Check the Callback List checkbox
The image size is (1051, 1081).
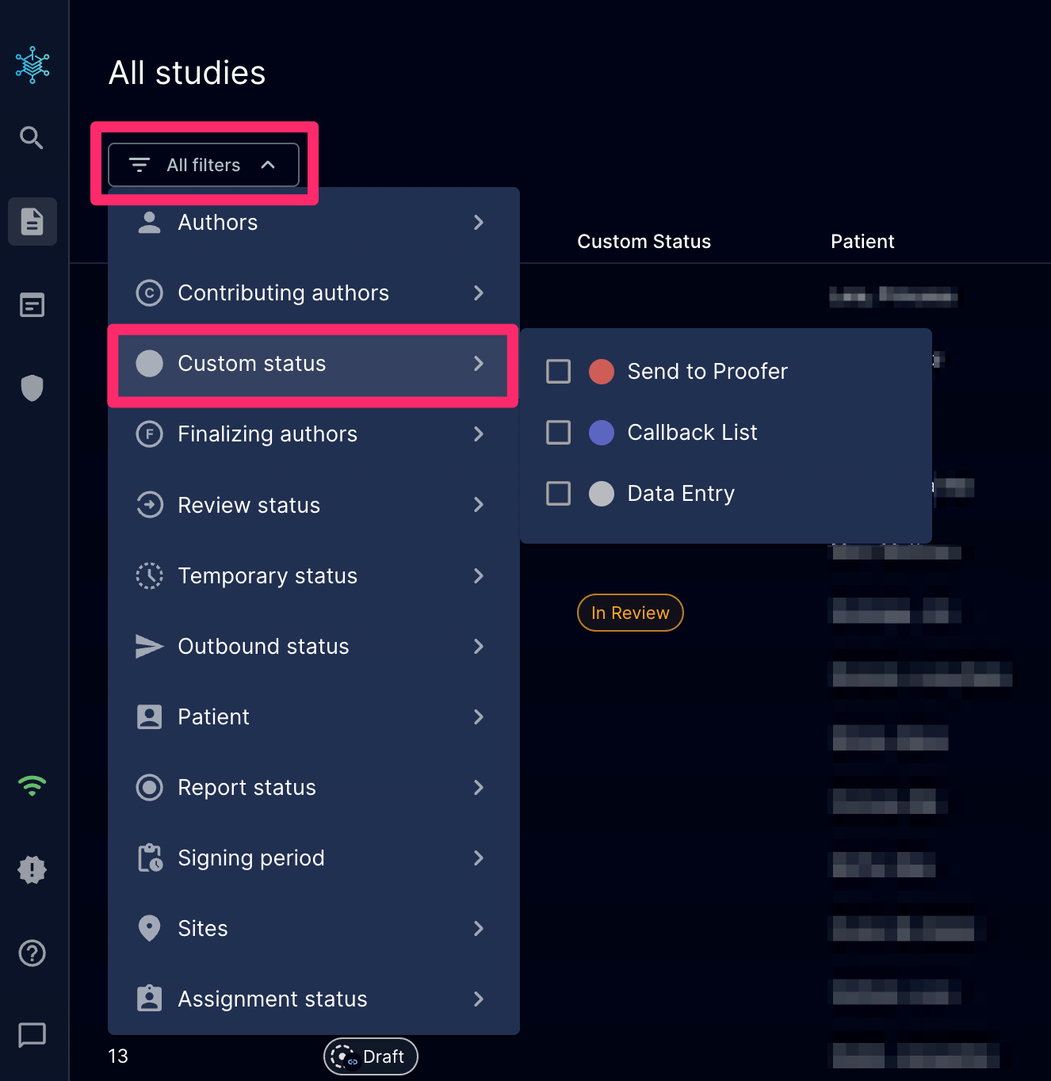pos(558,432)
